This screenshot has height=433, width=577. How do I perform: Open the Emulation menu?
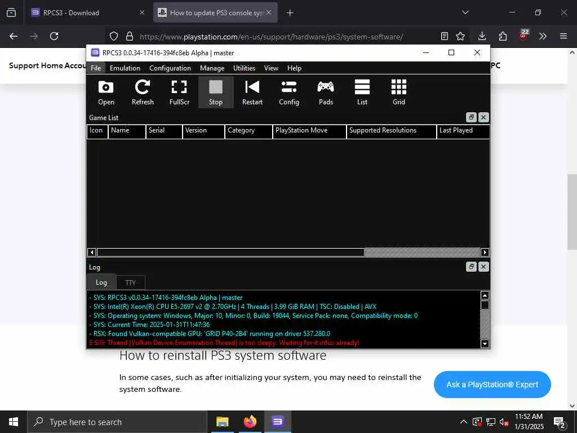tap(125, 68)
